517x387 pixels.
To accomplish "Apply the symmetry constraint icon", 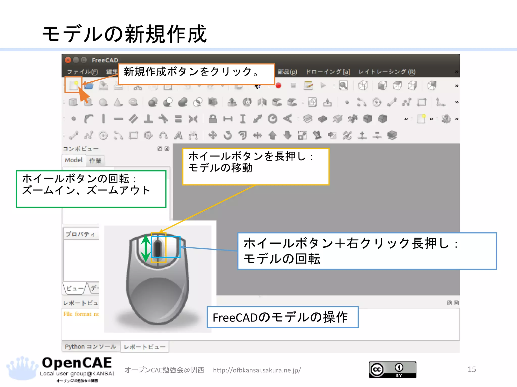I will click(x=193, y=119).
